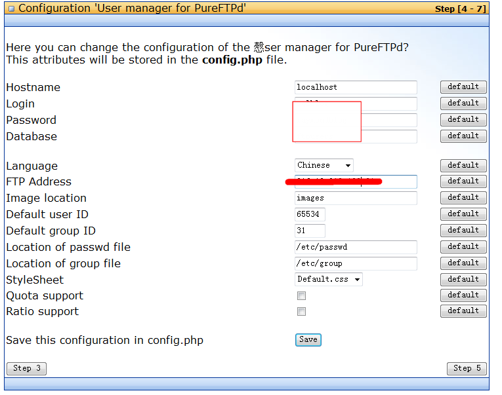Click default button next to Database
502x395 pixels.
pos(463,136)
